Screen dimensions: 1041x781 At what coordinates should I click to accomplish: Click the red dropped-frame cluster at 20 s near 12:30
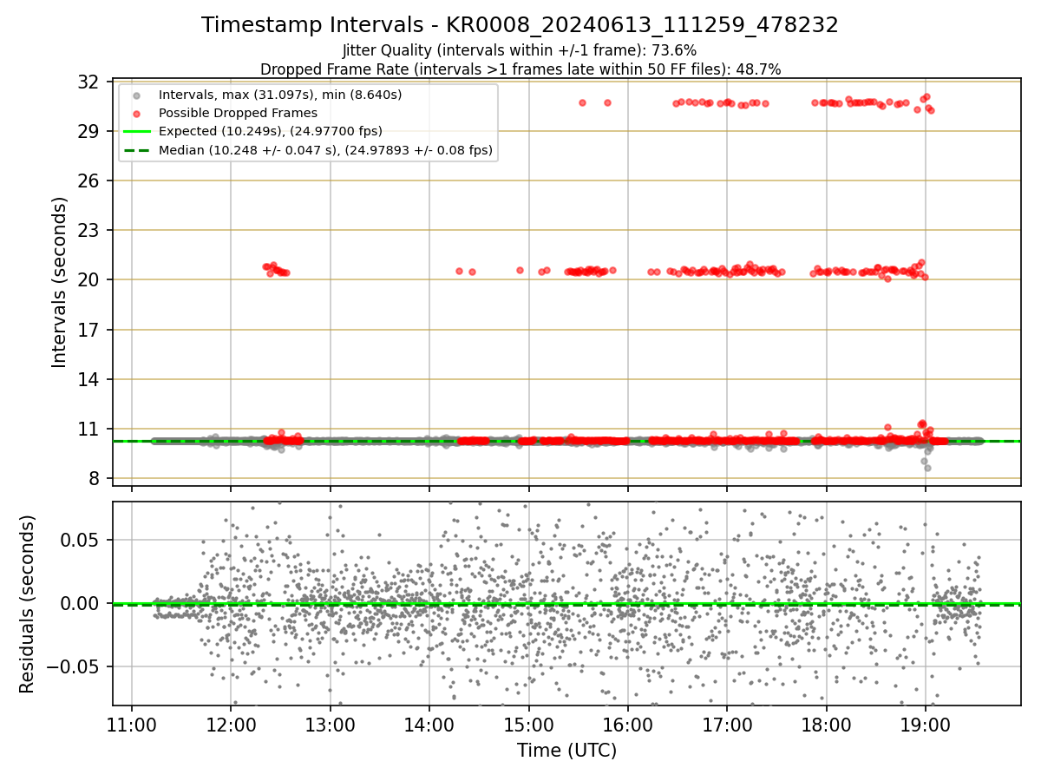pyautogui.click(x=275, y=269)
